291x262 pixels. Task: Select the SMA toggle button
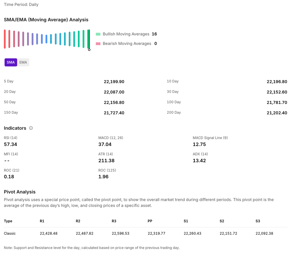coord(11,62)
